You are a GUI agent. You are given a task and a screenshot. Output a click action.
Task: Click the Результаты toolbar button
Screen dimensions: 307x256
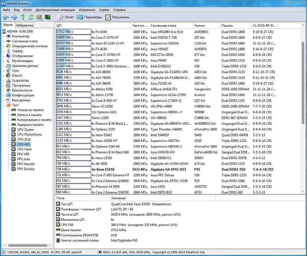[x=117, y=17]
